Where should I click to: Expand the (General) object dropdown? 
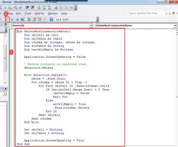91,25
